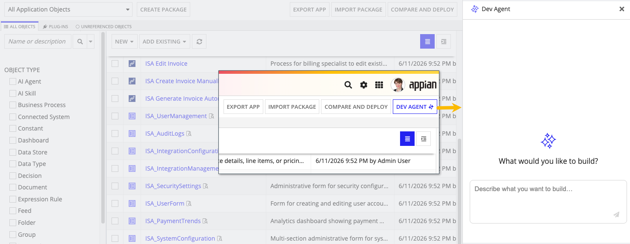Click the Dev Agent sparkle icon in panel header
Image resolution: width=630 pixels, height=244 pixels.
(x=474, y=9)
